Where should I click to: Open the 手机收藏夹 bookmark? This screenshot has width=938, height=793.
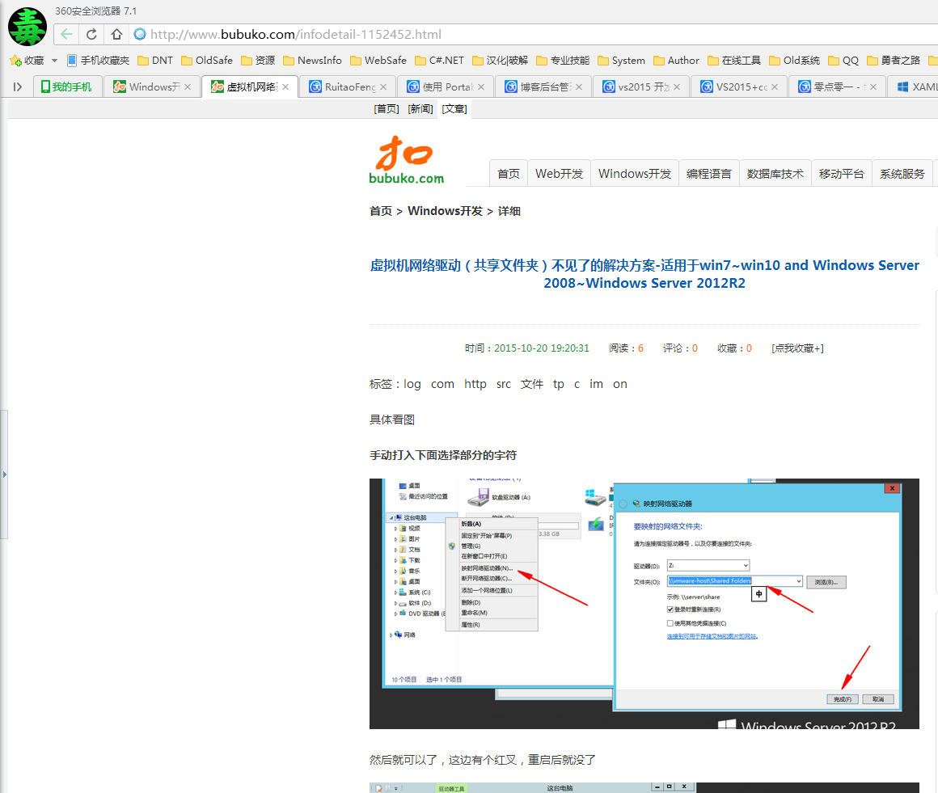[98, 61]
